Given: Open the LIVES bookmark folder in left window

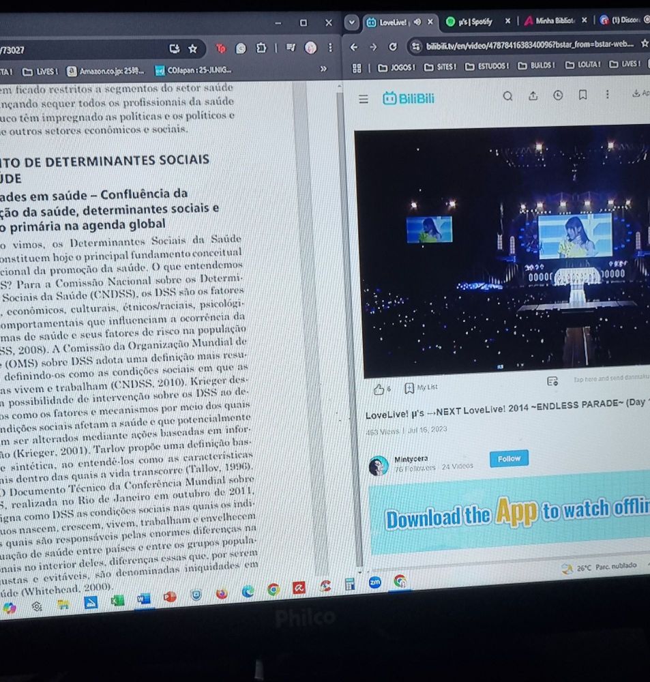Looking at the screenshot, I should pyautogui.click(x=40, y=72).
